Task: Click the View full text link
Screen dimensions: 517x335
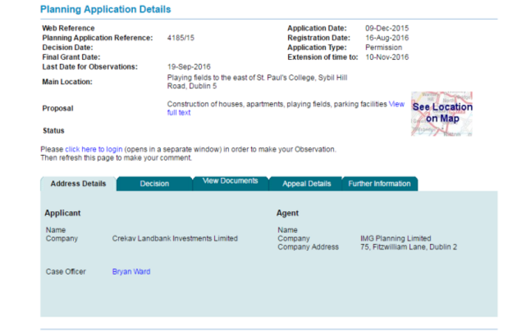Action: tap(286, 108)
